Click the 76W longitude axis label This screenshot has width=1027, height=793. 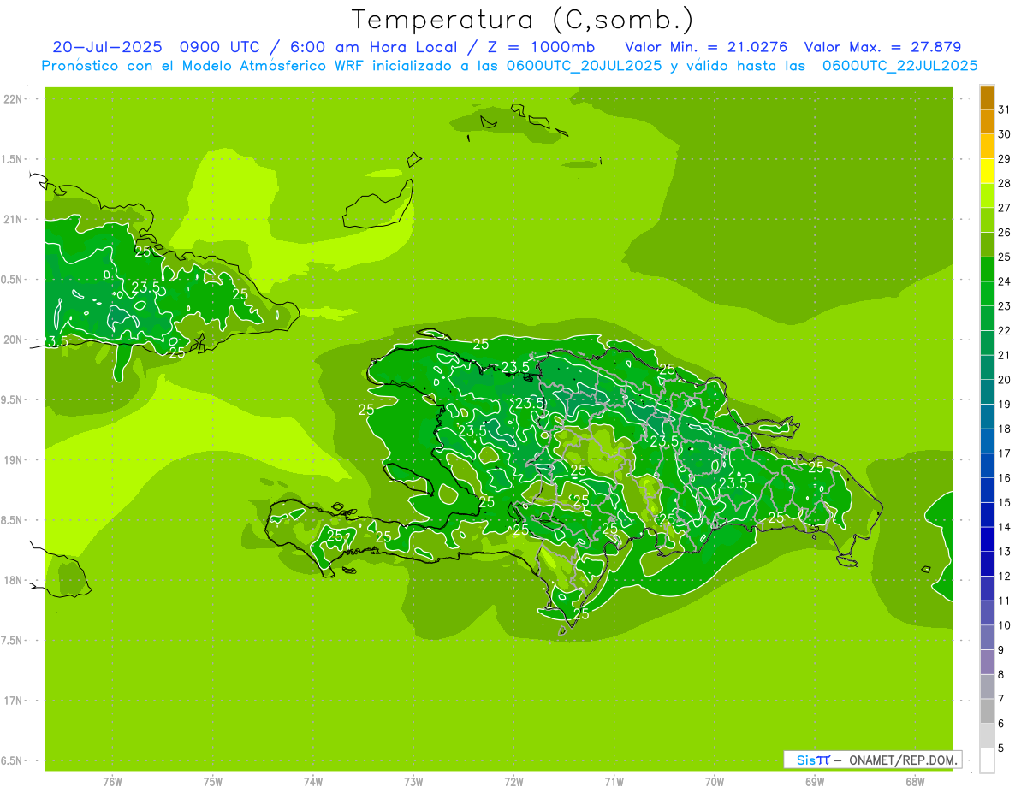[112, 781]
